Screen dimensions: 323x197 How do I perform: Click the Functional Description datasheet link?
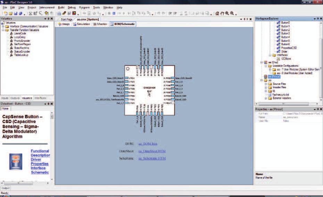[40, 153]
